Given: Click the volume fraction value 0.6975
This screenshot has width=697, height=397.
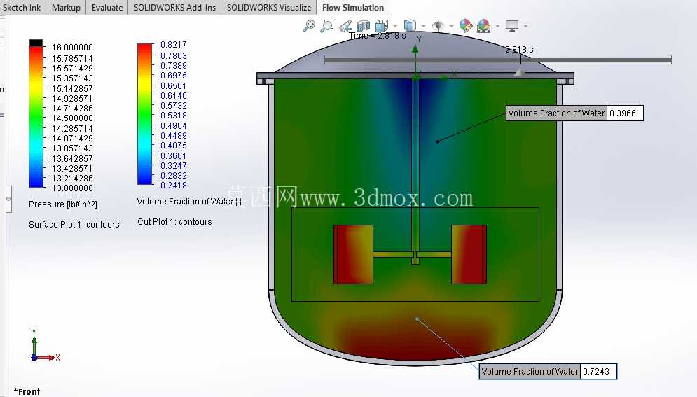Looking at the screenshot, I should click(173, 76).
